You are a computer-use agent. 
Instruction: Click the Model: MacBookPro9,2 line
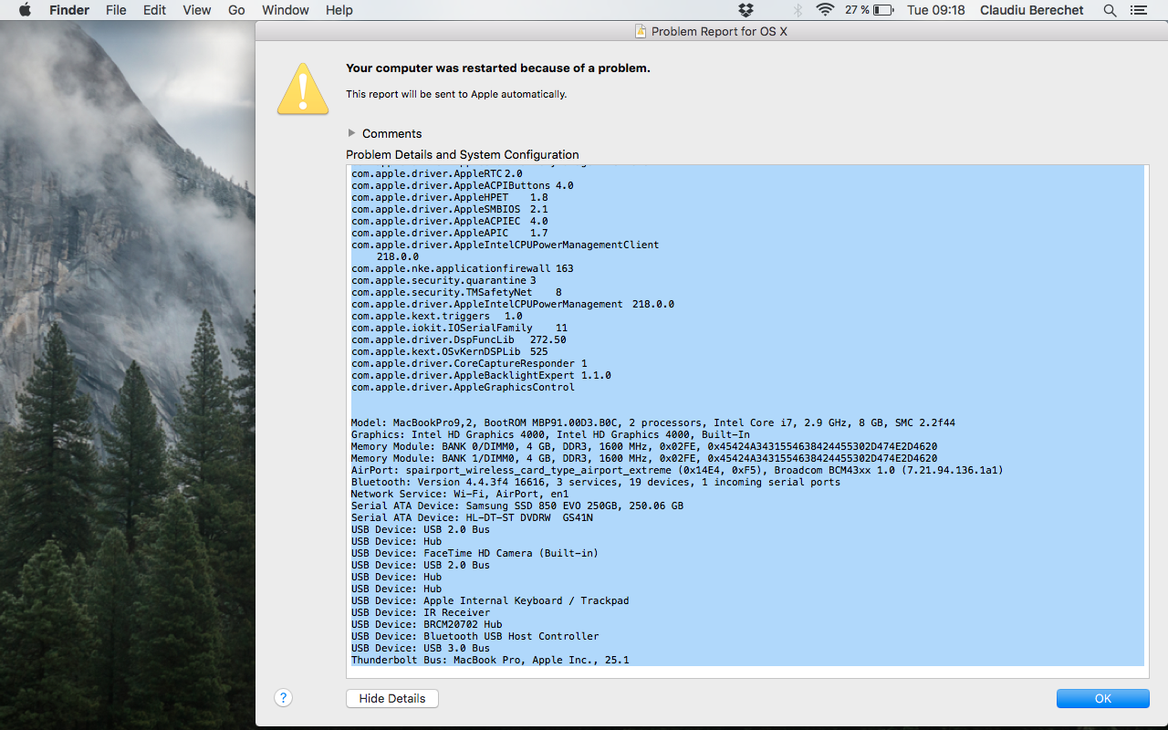coord(653,422)
